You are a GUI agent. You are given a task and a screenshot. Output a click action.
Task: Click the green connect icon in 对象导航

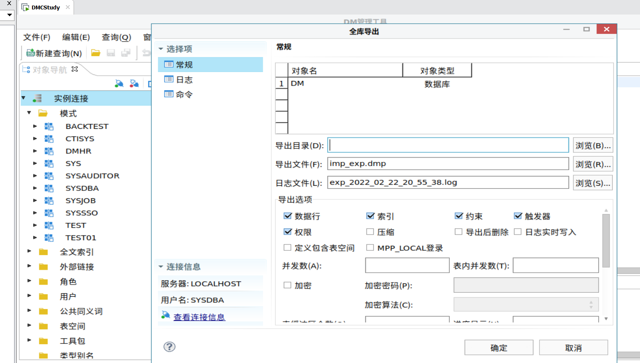point(119,83)
